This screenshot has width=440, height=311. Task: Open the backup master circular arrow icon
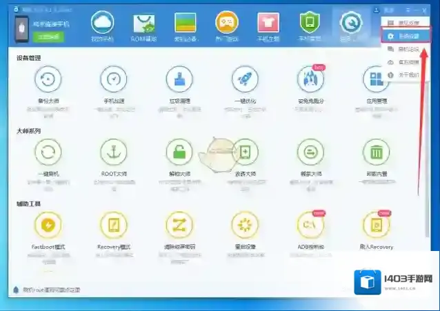click(48, 79)
